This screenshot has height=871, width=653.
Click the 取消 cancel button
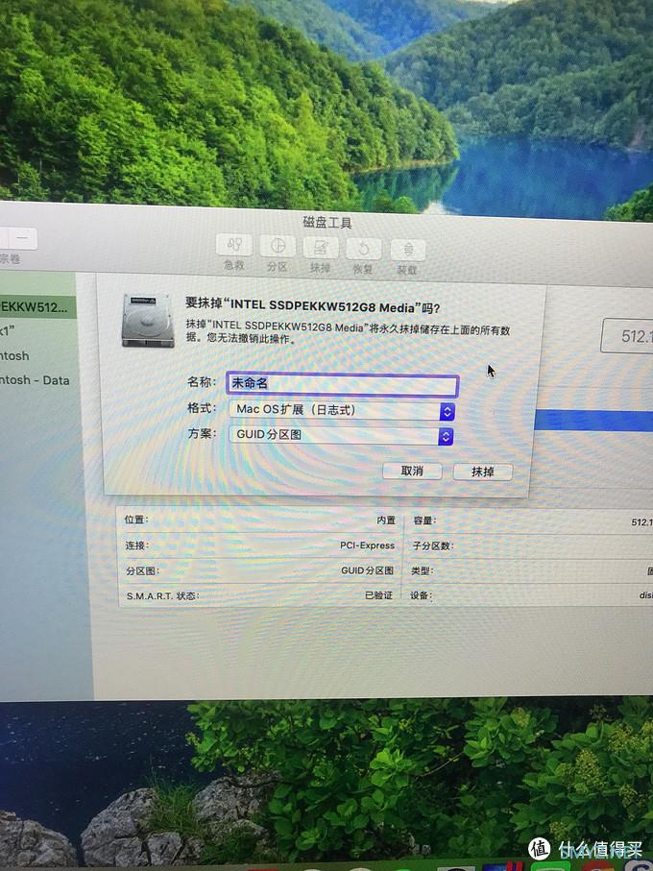coord(412,472)
